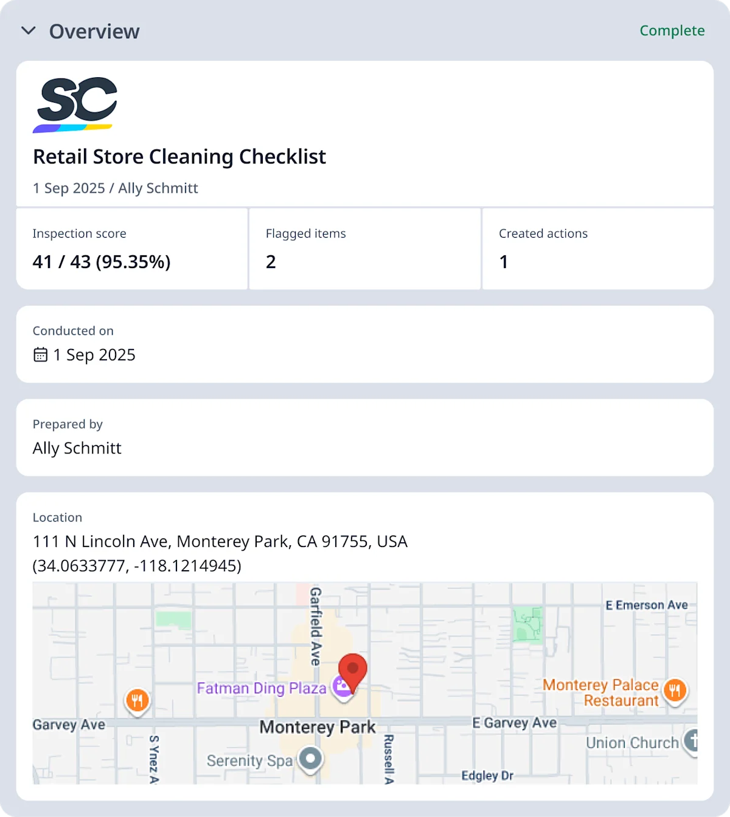Image resolution: width=730 pixels, height=817 pixels.
Task: Click the Created actions count
Action: tap(504, 261)
